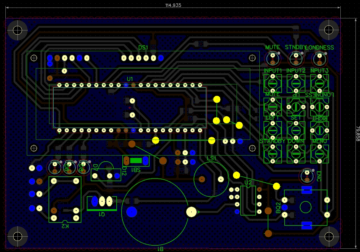360x252 pixels.
Task: Select the LED footprint under LONDNESS label
Action: (x=319, y=59)
